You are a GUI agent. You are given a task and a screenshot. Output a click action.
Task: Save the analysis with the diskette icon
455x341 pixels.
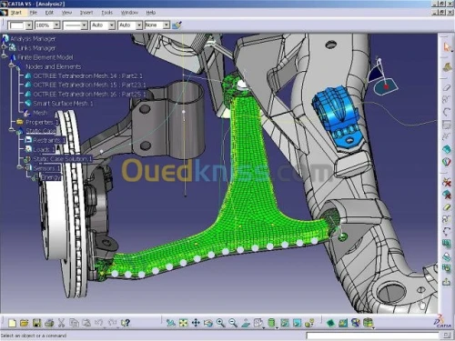coord(36,323)
